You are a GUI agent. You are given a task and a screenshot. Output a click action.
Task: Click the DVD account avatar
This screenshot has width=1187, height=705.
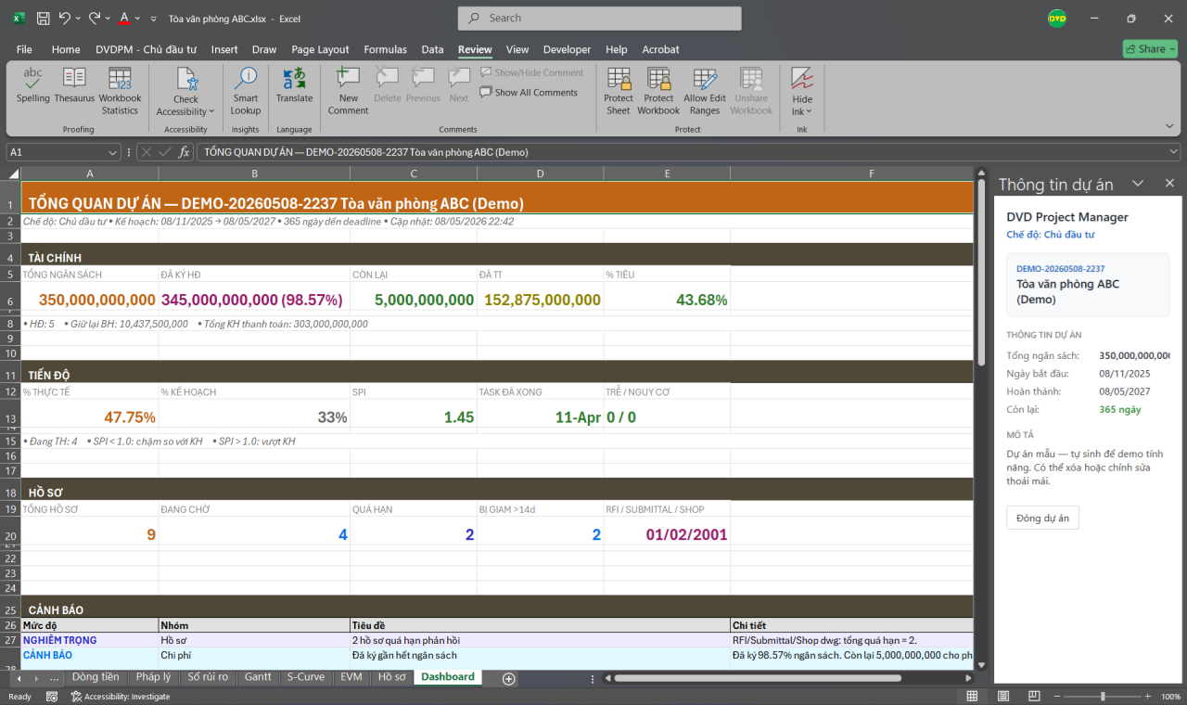point(1057,19)
